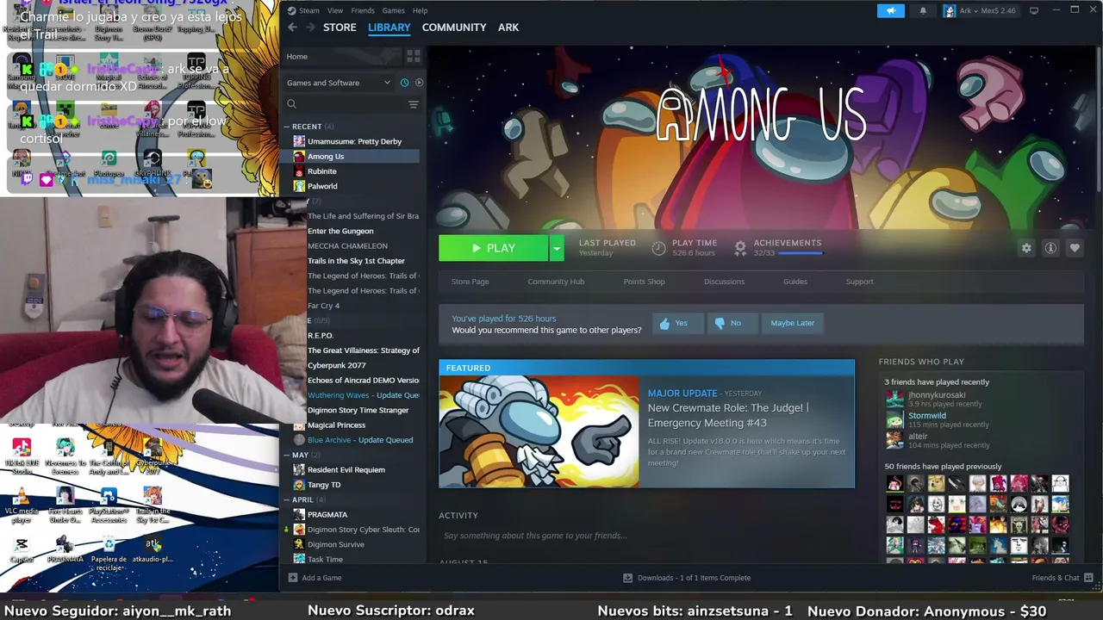Open the Community Hub link
This screenshot has width=1103, height=620.
coord(556,282)
